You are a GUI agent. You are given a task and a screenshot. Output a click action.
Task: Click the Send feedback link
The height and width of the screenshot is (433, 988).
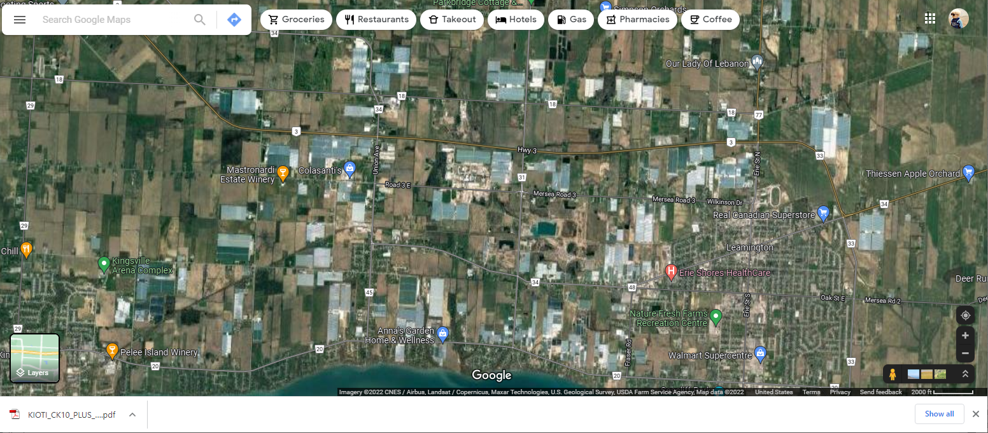click(x=880, y=392)
